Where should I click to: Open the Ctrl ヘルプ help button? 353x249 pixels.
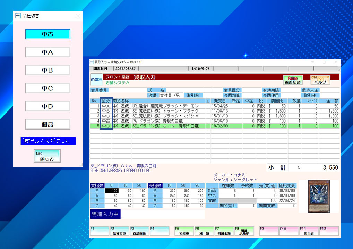tap(320, 80)
